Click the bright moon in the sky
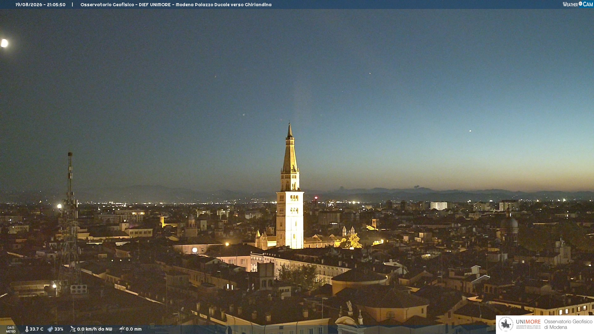The image size is (594, 334). point(4,43)
